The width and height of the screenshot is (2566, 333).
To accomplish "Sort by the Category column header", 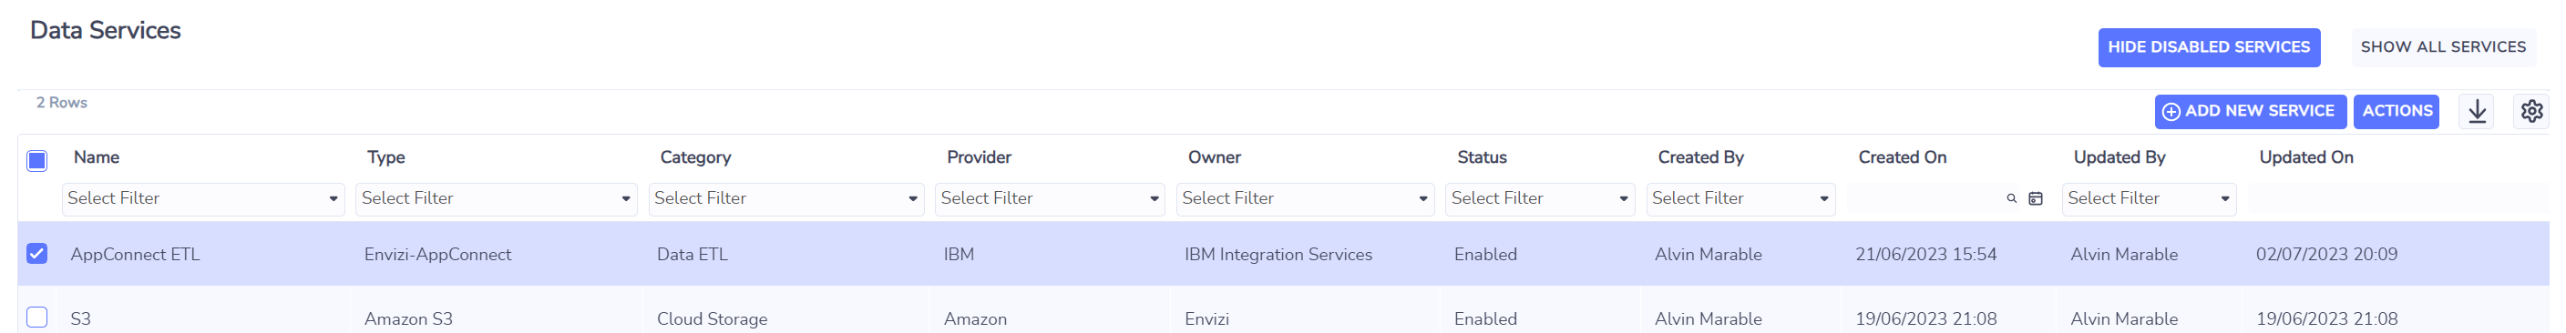I will tap(694, 157).
